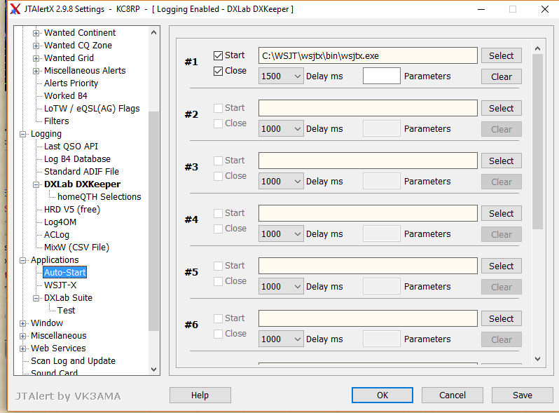Collapse the DXLab Suite node
Screen dimensions: 559x413
36,298
